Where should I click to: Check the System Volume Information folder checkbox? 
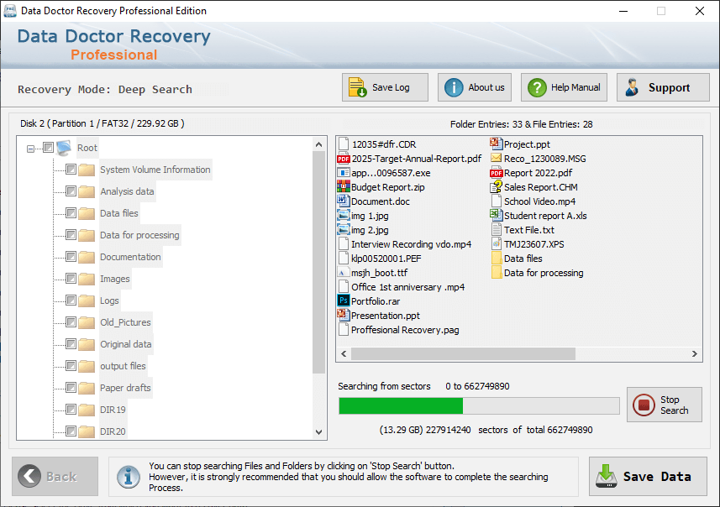71,170
